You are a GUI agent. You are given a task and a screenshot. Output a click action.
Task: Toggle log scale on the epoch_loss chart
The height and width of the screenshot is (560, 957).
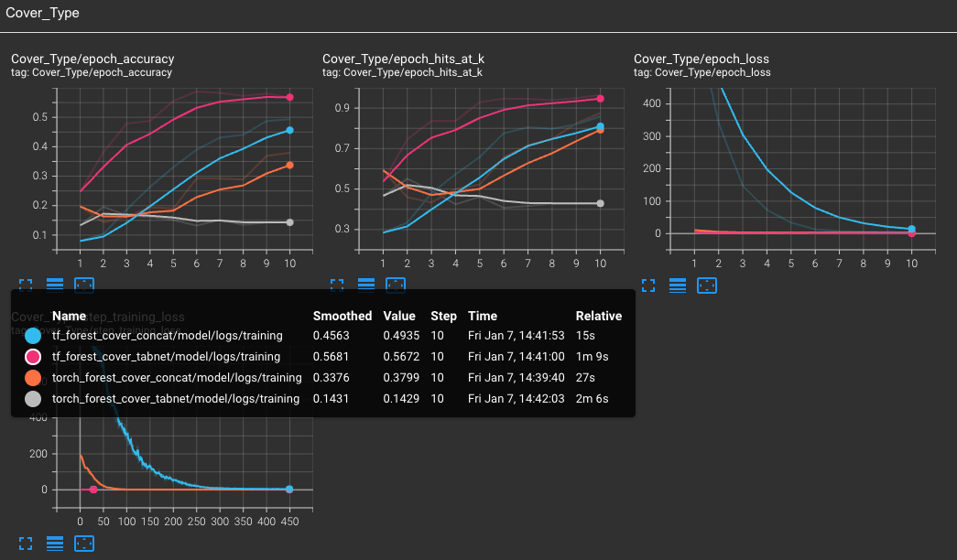pyautogui.click(x=678, y=285)
